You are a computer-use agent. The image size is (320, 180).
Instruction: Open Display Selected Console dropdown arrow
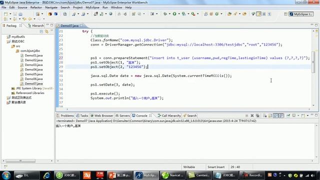(298, 115)
